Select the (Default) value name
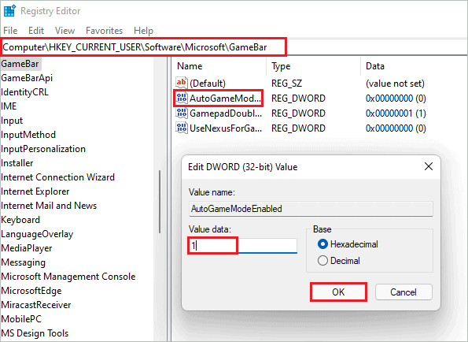Screen dimensions: 468x342 pos(208,84)
